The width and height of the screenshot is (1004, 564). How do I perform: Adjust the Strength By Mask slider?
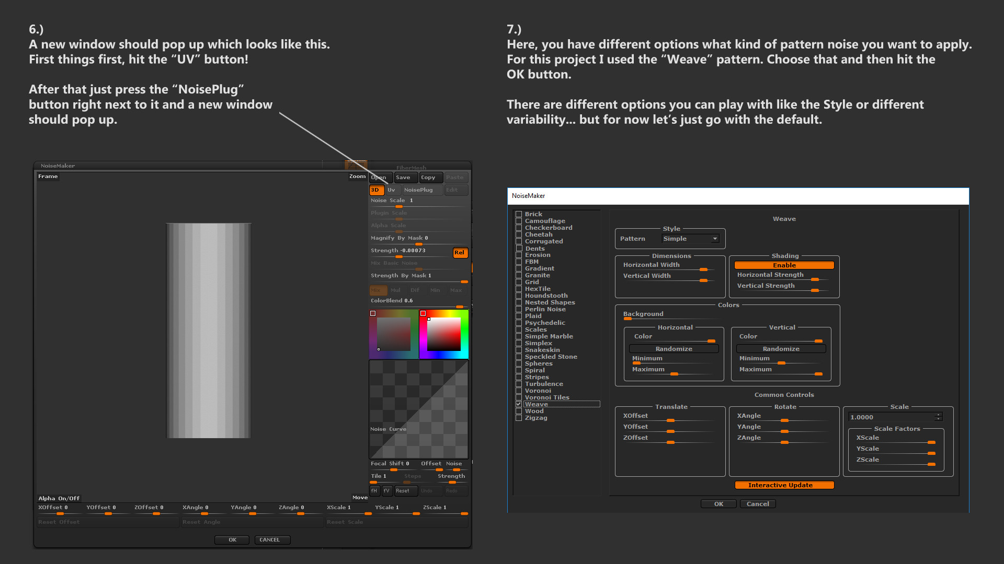[418, 278]
